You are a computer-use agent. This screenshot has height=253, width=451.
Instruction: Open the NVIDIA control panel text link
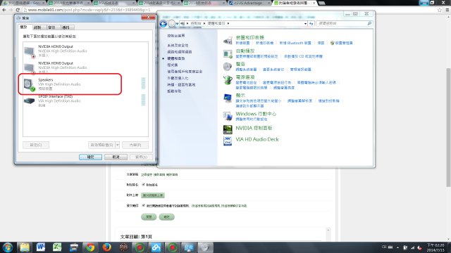click(254, 128)
